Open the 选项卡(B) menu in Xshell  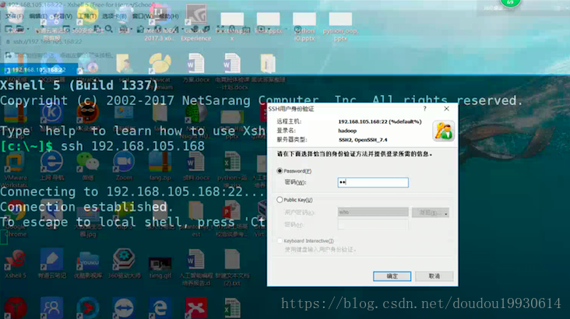tap(114, 16)
